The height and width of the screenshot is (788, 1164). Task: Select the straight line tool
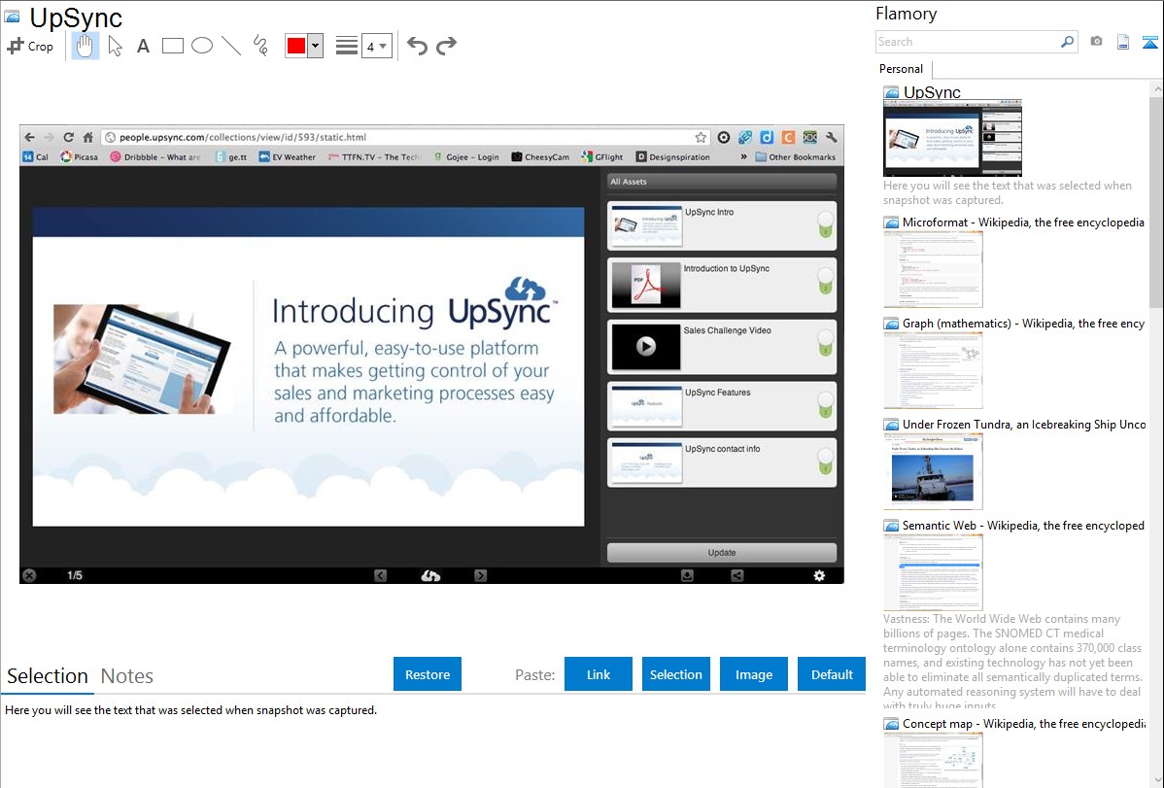[x=231, y=46]
